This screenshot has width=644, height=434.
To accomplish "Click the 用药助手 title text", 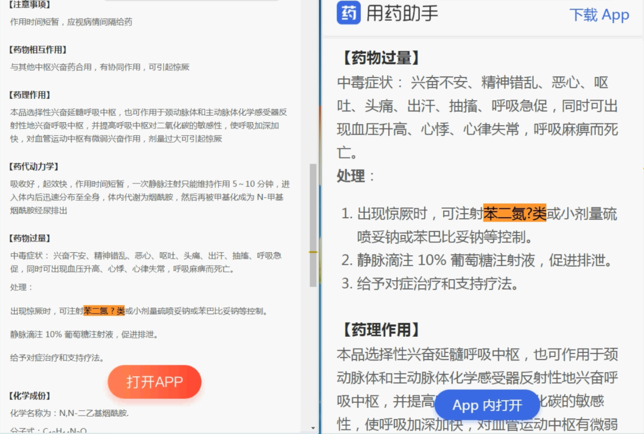I will point(402,14).
